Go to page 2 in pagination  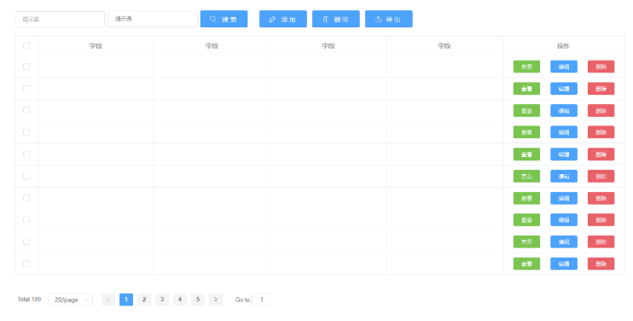pos(144,300)
